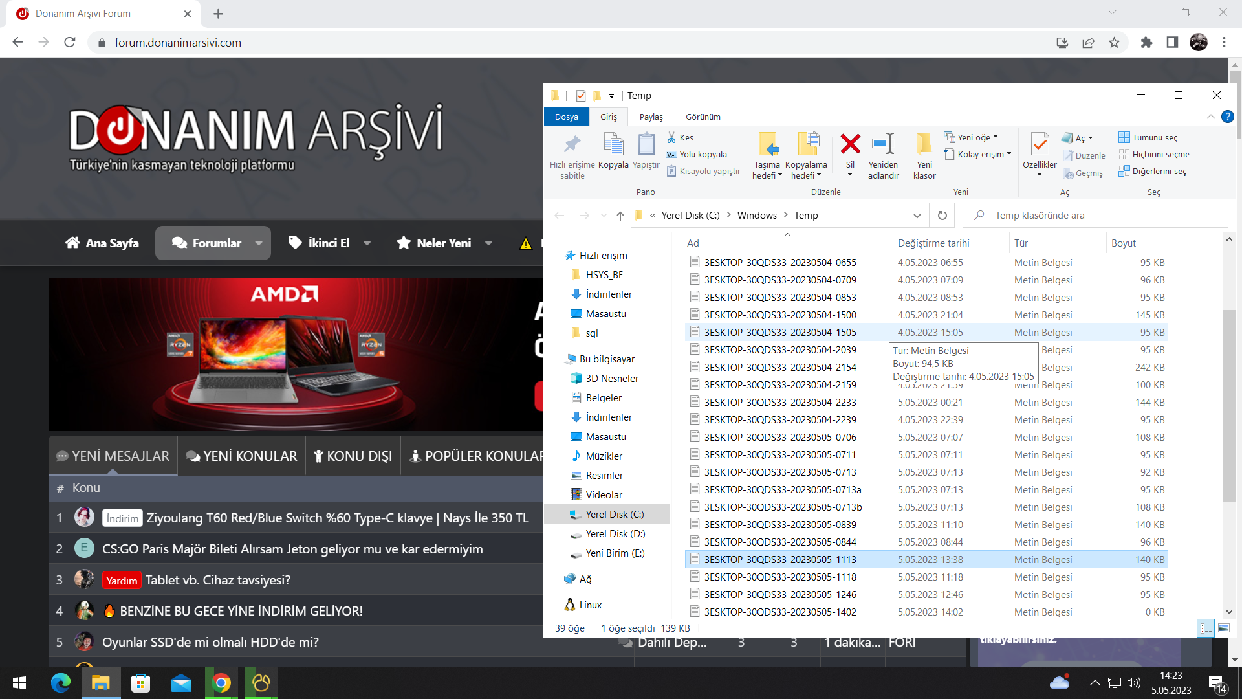Switch to the Görünüm ribbon tab
This screenshot has width=1242, height=699.
pos(703,116)
